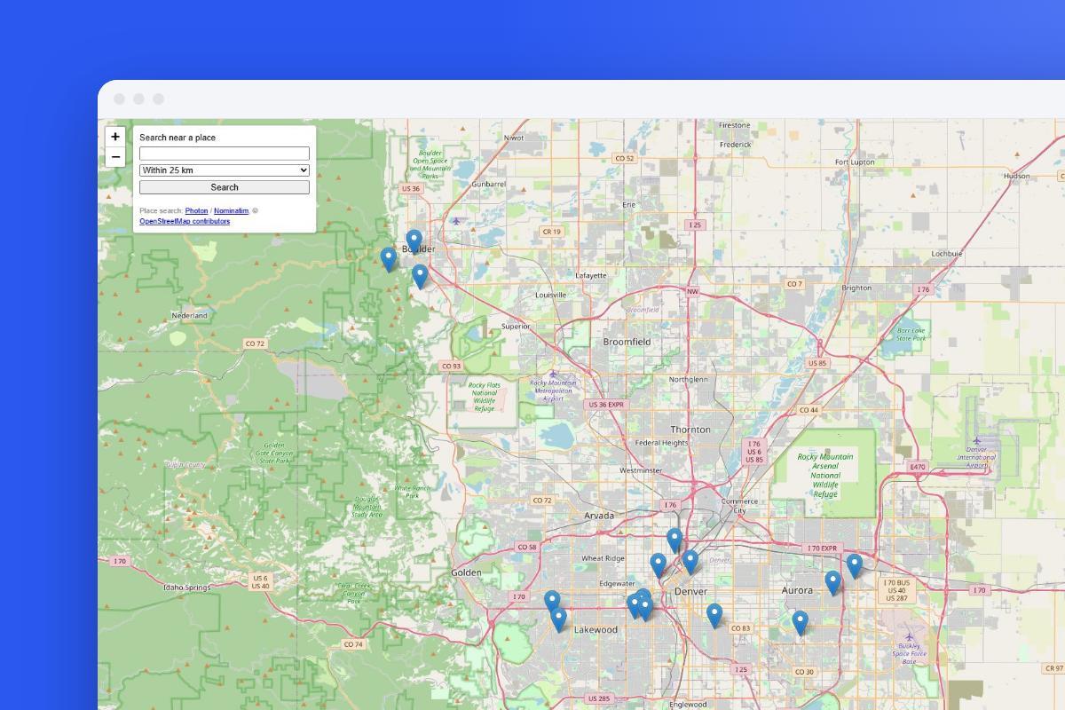This screenshot has height=710, width=1065.
Task: Click the Rocky Mountain Arsenal National Wildlife Refuge label
Action: click(x=824, y=476)
